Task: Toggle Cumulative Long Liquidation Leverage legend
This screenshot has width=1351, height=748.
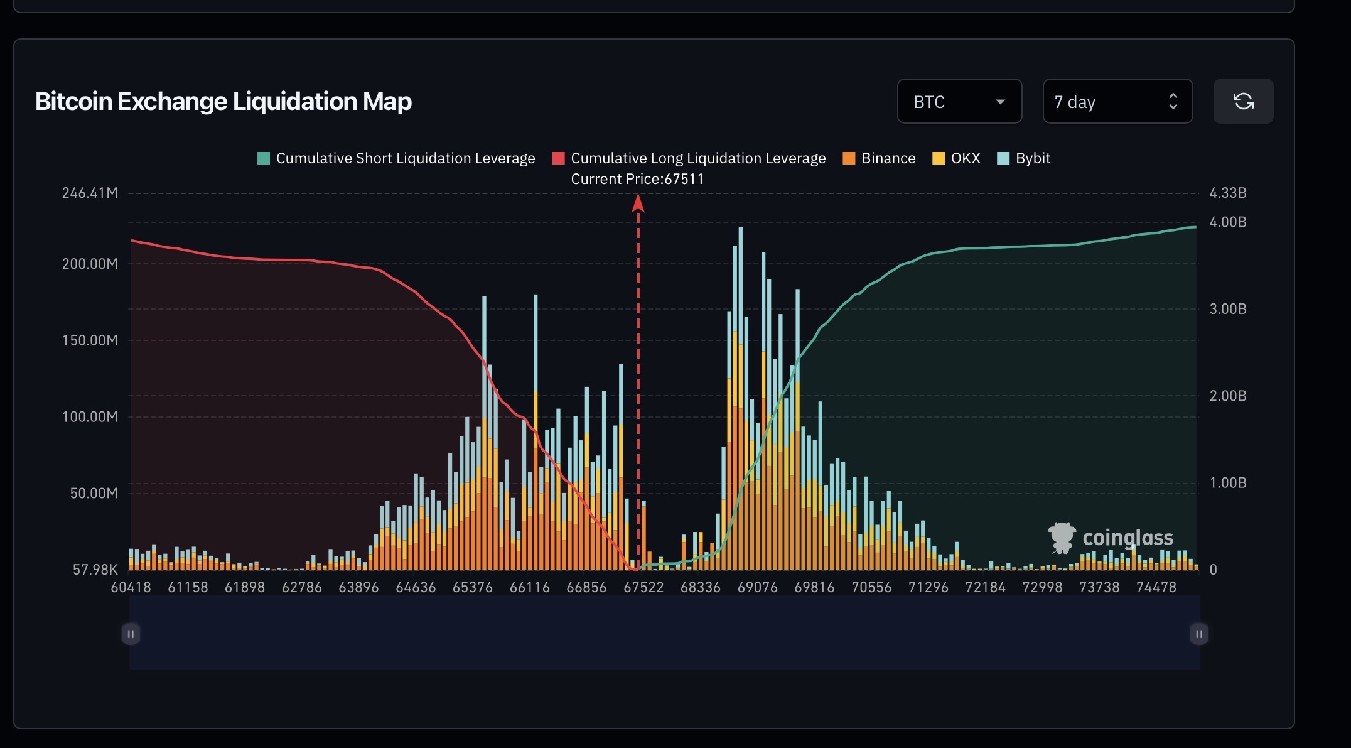Action: click(x=697, y=158)
